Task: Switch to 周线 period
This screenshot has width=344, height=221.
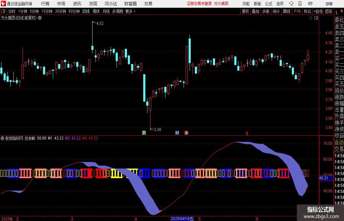Action: [96, 11]
